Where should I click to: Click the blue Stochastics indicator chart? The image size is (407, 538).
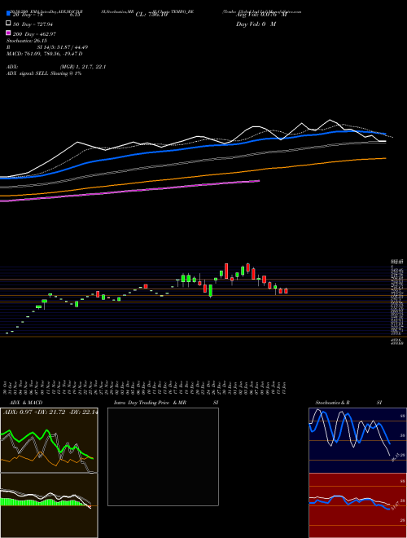coord(357,440)
